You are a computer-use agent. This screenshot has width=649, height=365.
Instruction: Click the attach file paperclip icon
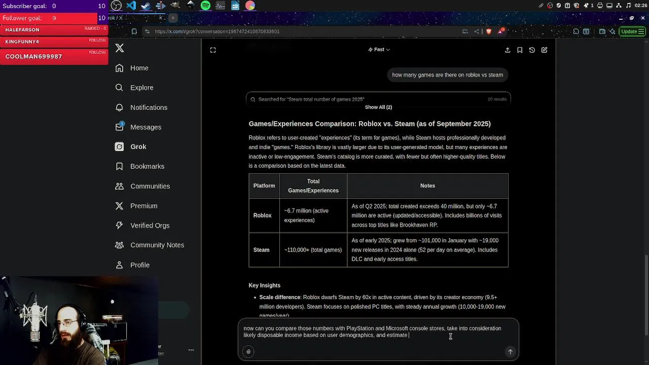click(x=248, y=352)
